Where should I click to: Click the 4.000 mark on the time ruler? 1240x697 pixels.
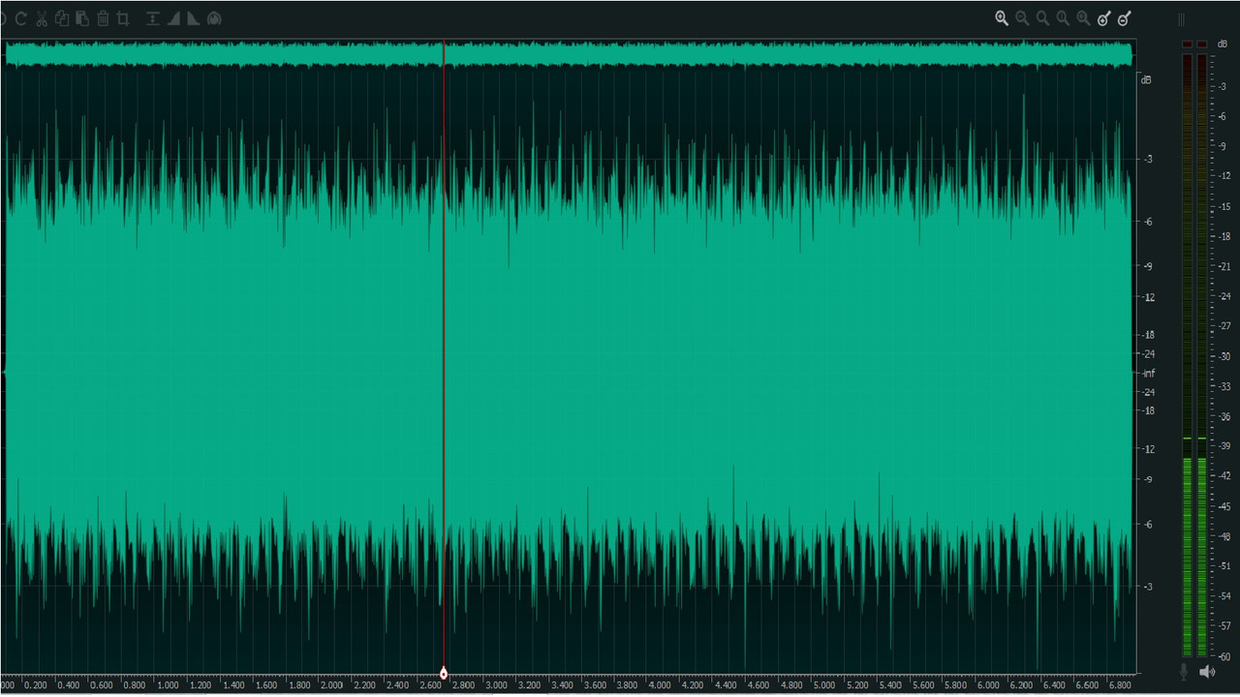[x=659, y=685]
